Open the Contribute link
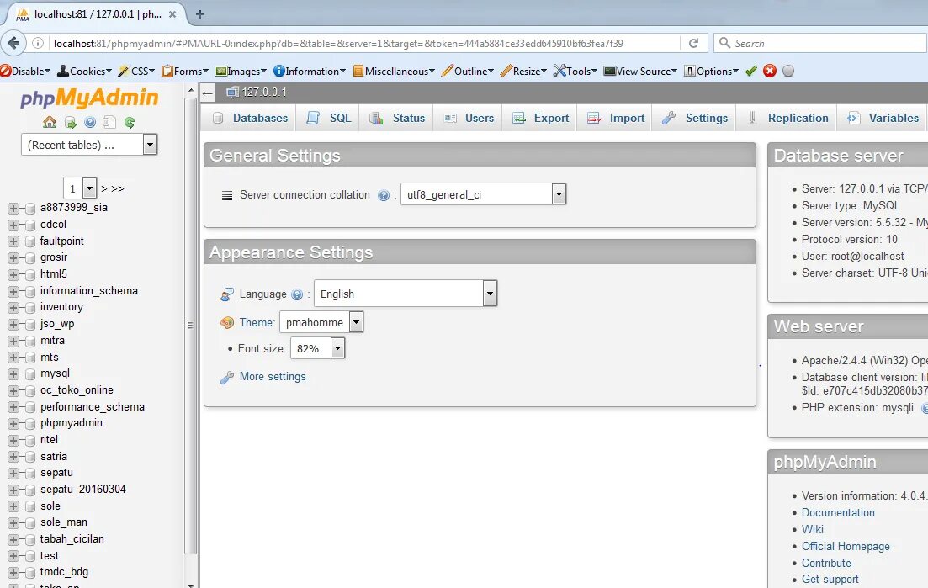Screen dimensions: 928x588 (x=826, y=563)
